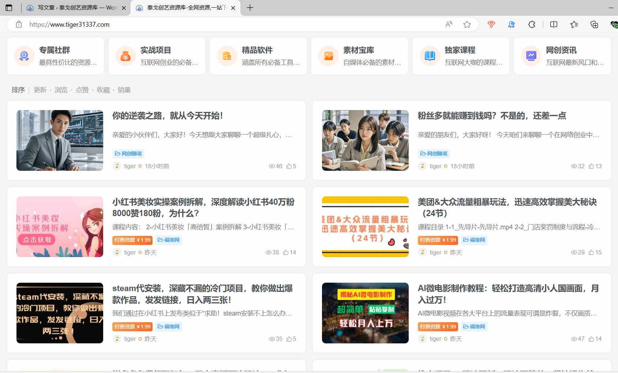Click the black steam代安装 thumbnail

click(60, 313)
